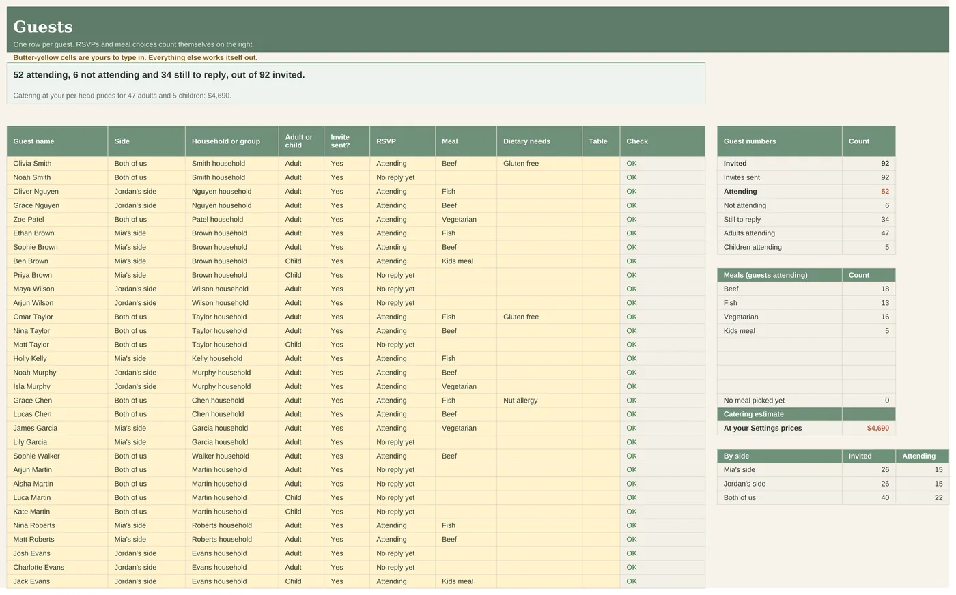Select the "Invite sent?" column header

(347, 141)
